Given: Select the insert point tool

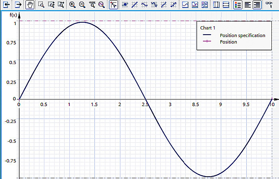Looking at the screenshot, I should (125, 5).
